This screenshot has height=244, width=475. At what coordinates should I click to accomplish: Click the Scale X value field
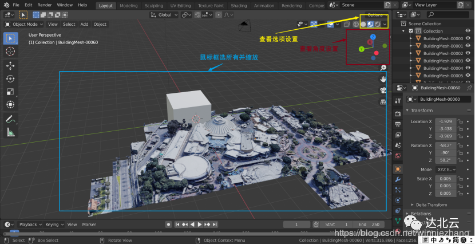click(x=445, y=179)
